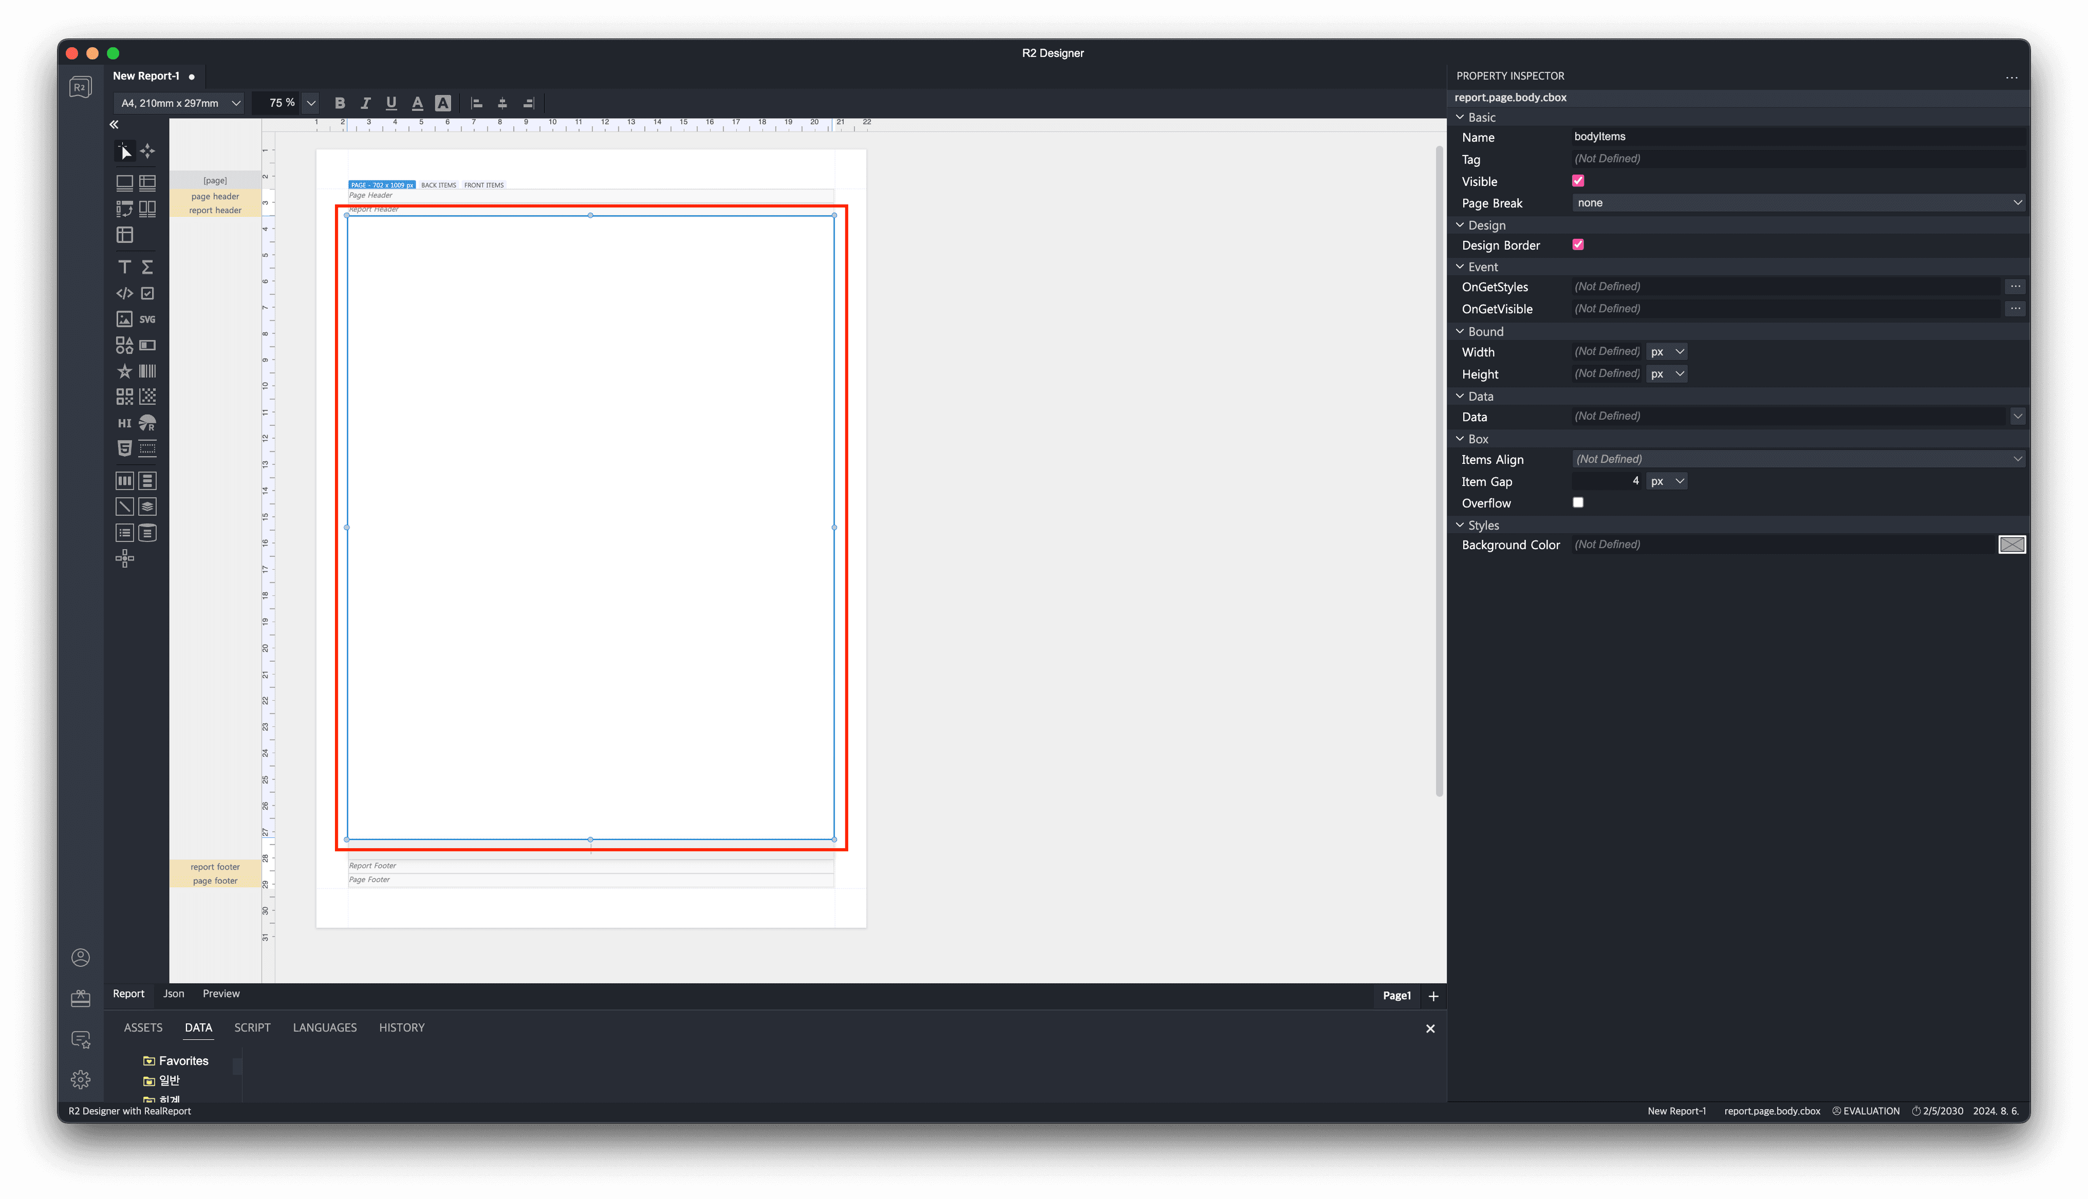Apply italic formatting

click(x=365, y=103)
